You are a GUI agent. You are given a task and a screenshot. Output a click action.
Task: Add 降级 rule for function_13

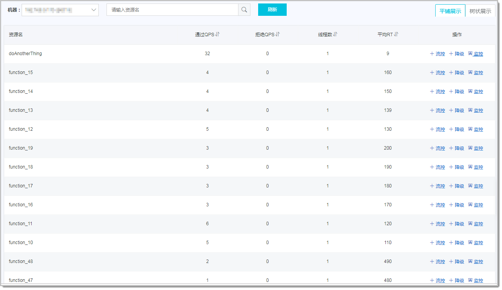tap(456, 111)
